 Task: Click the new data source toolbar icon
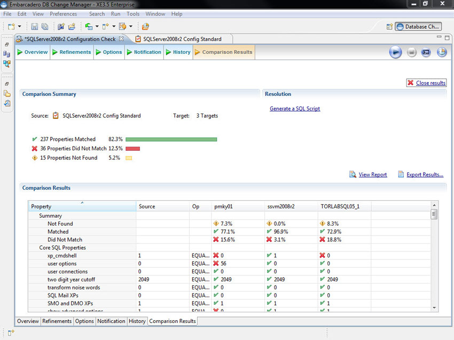pyautogui.click(x=61, y=27)
